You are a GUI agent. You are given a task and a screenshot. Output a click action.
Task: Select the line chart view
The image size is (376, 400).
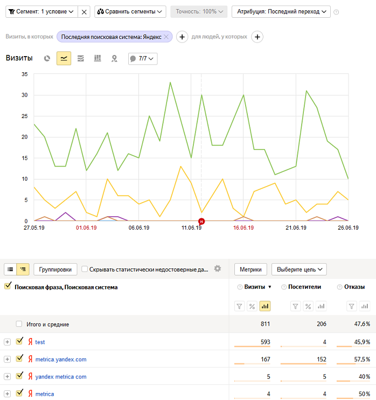point(64,58)
